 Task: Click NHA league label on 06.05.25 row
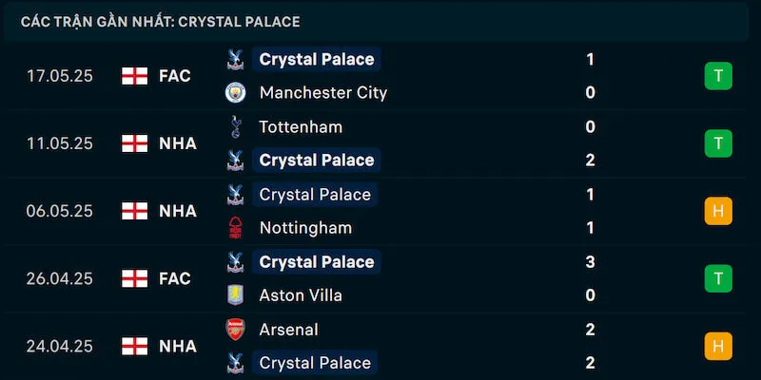pos(178,211)
